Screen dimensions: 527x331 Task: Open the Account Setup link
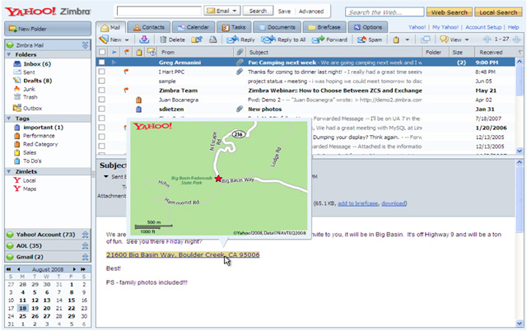[483, 27]
